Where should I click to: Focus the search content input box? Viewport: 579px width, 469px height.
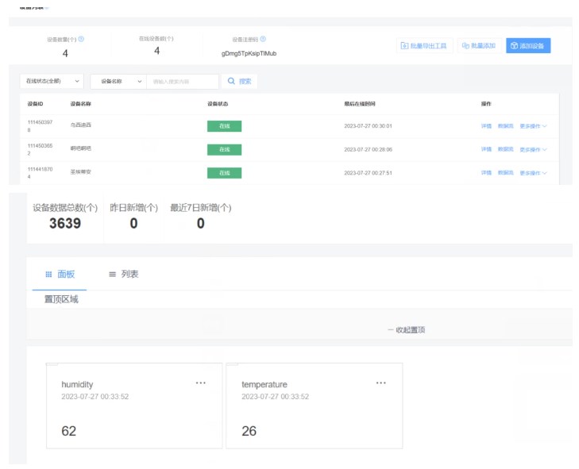183,82
